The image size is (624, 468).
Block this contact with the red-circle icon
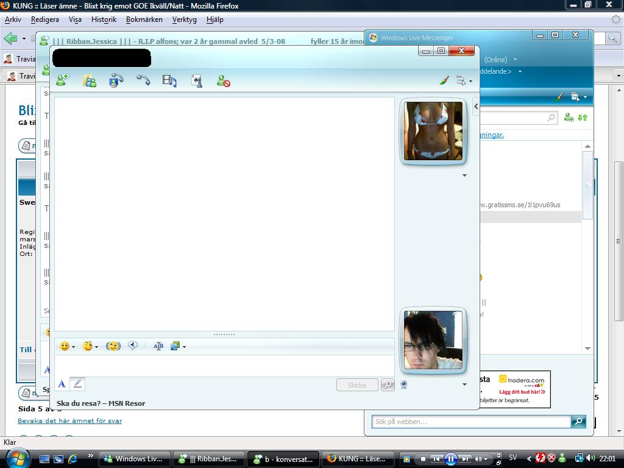pos(224,81)
